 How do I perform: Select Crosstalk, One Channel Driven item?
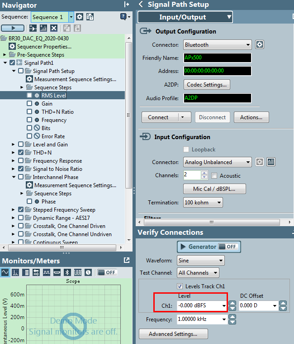pyautogui.click(x=69, y=226)
